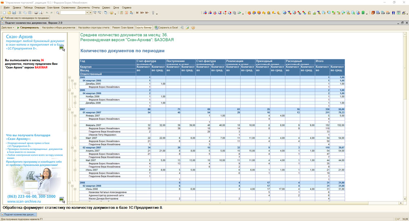Image resolution: width=409 pixels, height=221 pixels.
Task: Open the Скан-Архив menu
Action: point(53,7)
